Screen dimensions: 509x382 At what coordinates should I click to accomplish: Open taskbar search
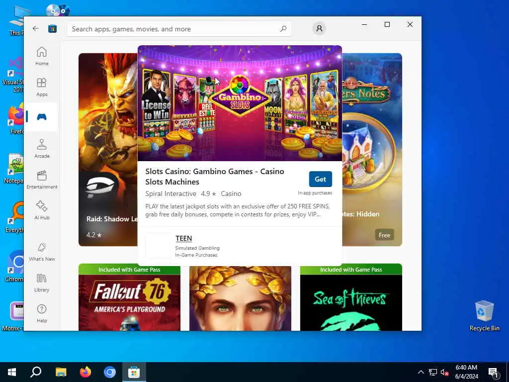point(36,372)
